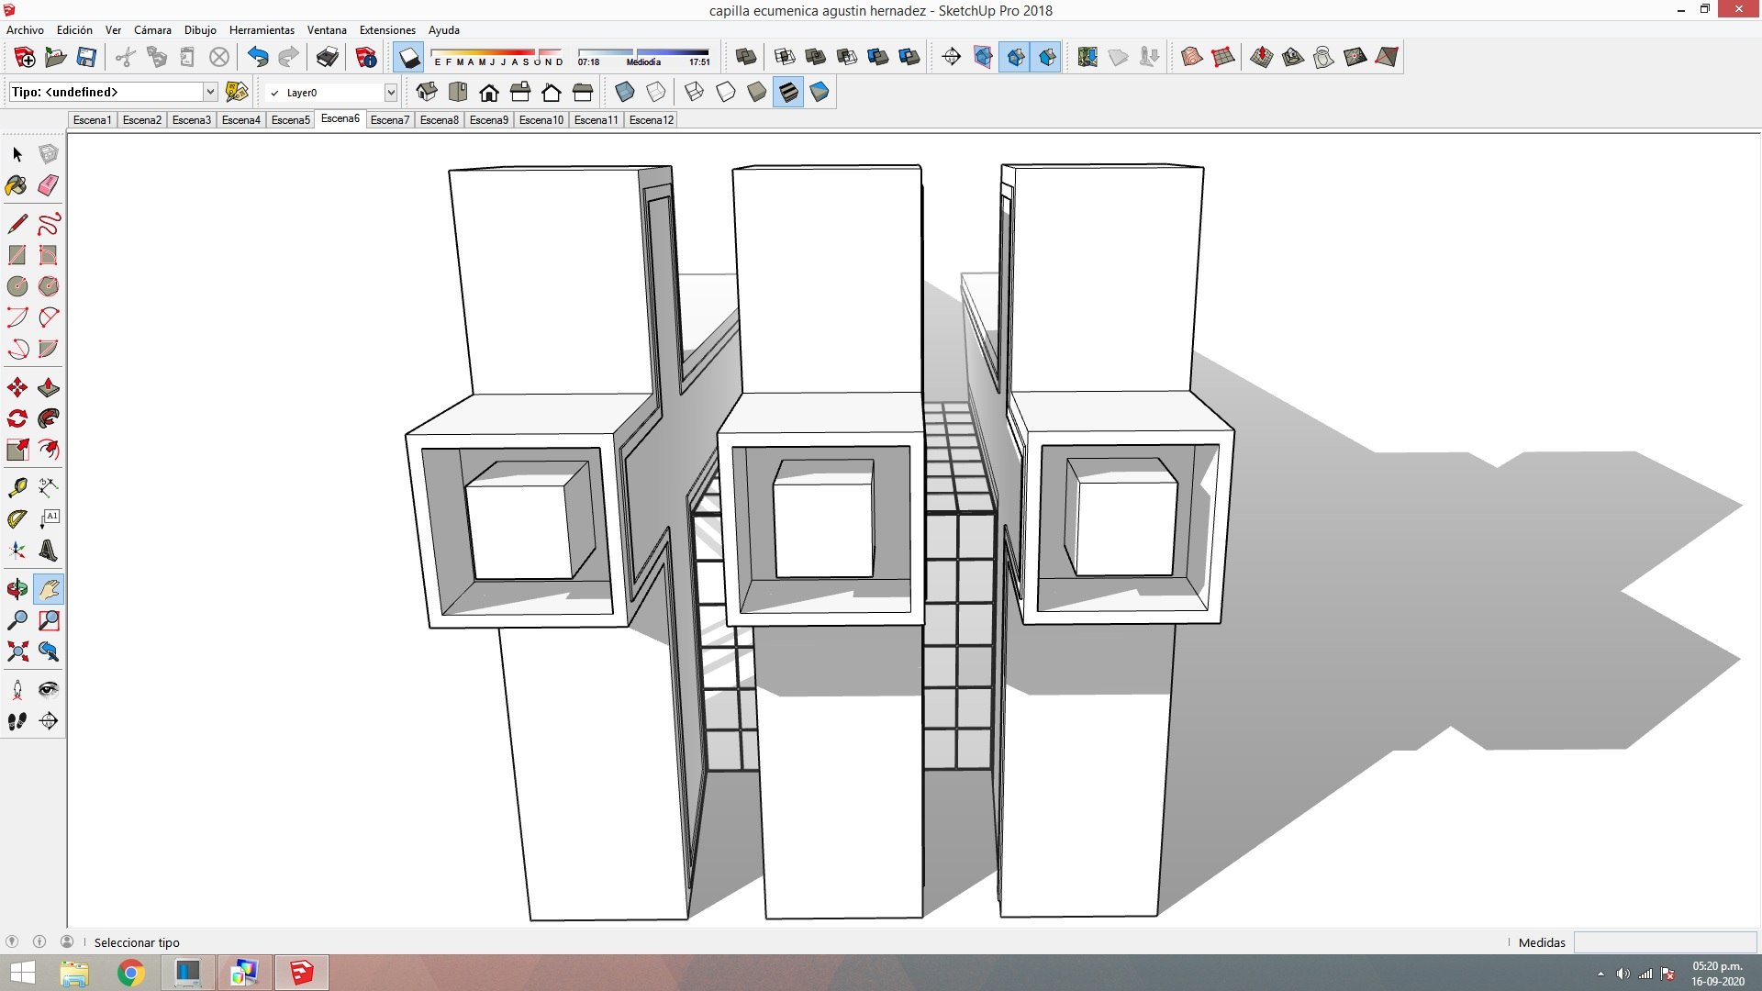Expand the Tipo undefined dropdown
The height and width of the screenshot is (991, 1762).
[x=210, y=92]
